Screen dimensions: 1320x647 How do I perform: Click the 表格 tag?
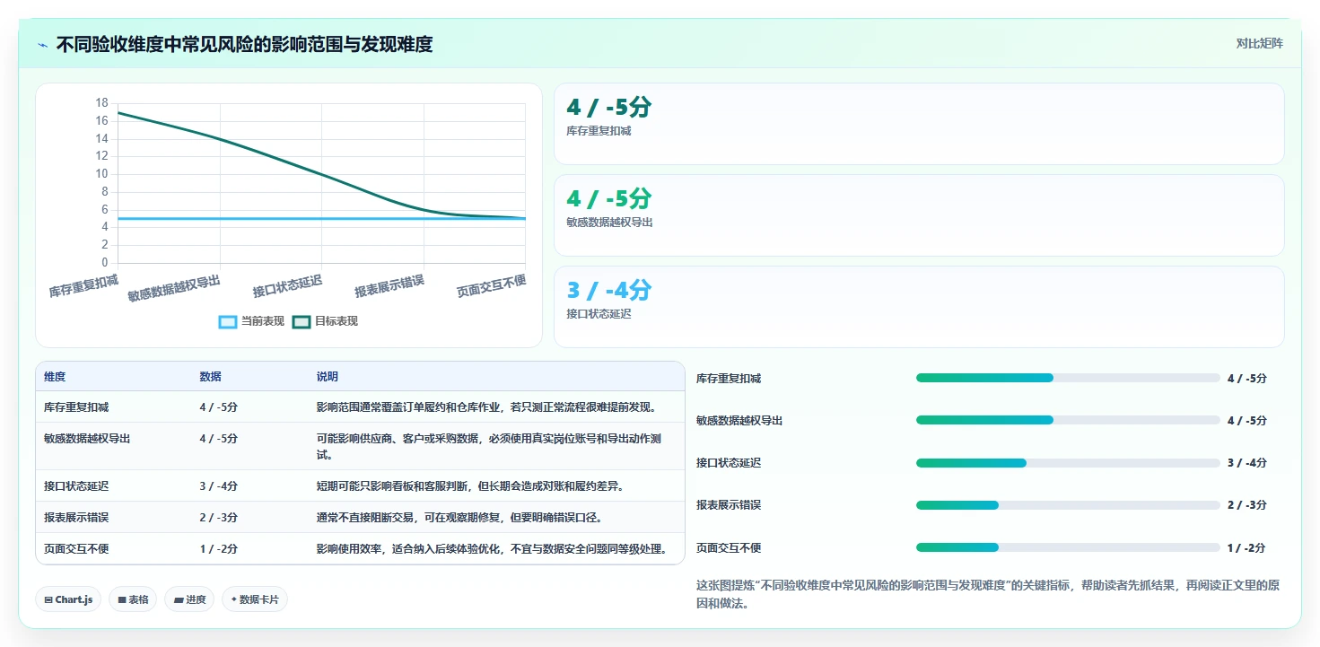[133, 599]
